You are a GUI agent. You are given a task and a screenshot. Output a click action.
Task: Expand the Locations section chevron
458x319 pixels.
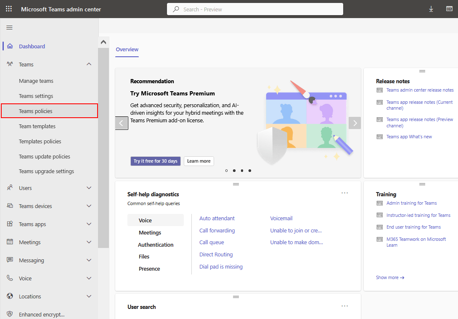coord(89,296)
